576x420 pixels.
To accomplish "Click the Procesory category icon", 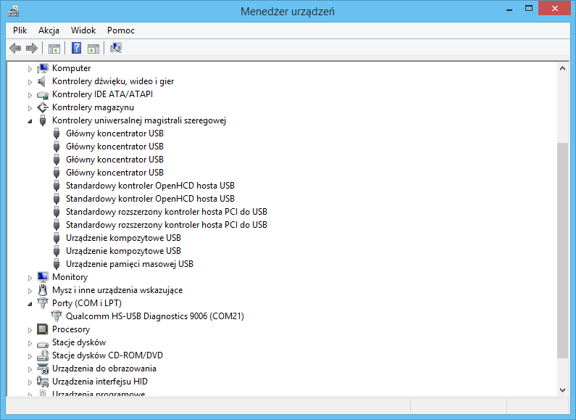I will point(43,329).
